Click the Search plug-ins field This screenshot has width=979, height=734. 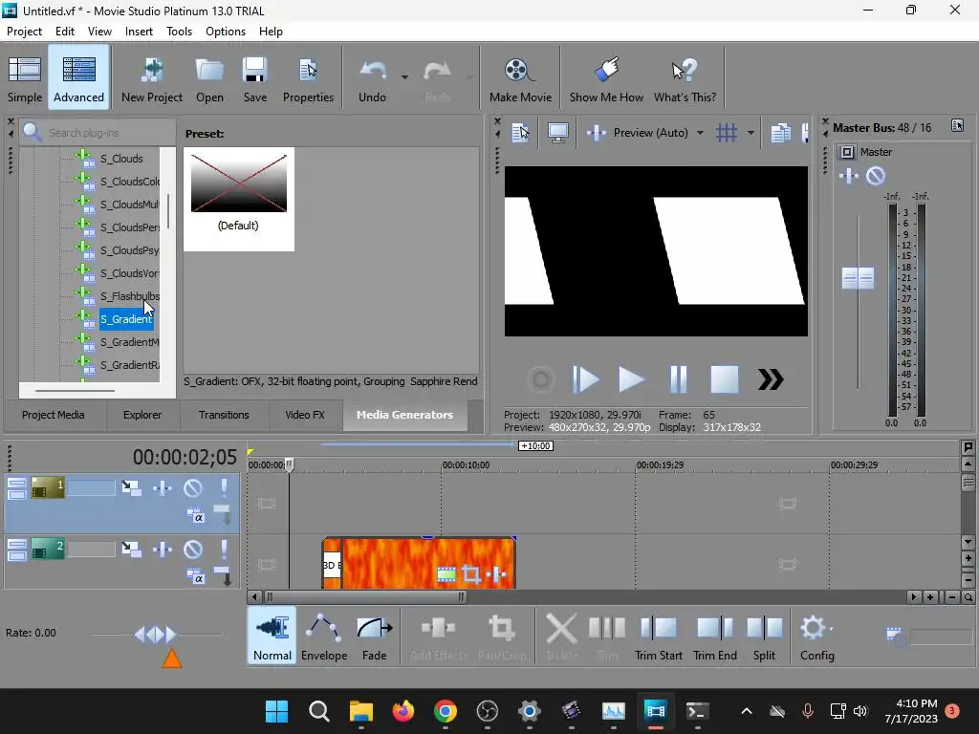pos(98,132)
